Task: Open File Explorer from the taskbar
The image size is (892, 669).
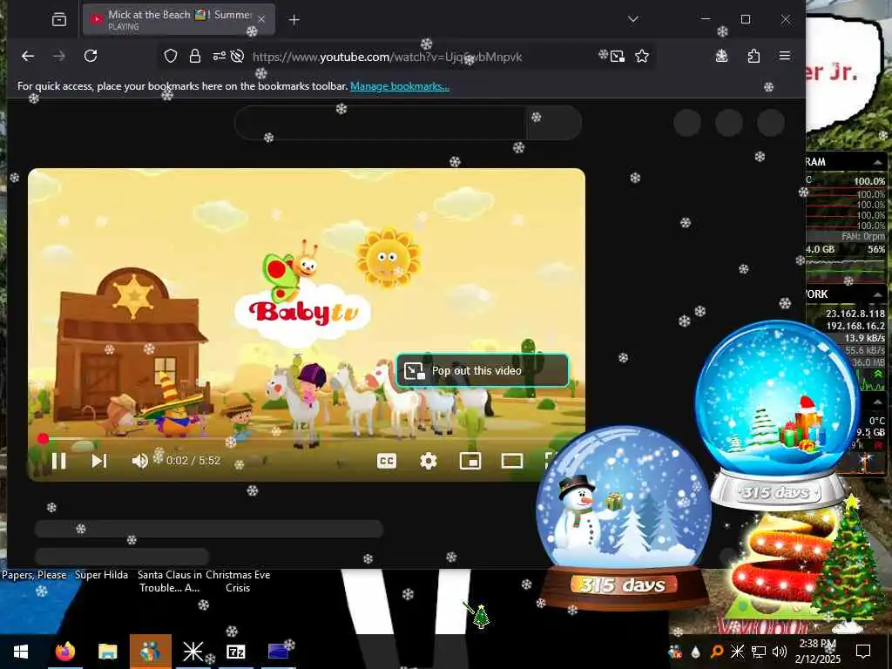Action: [107, 652]
